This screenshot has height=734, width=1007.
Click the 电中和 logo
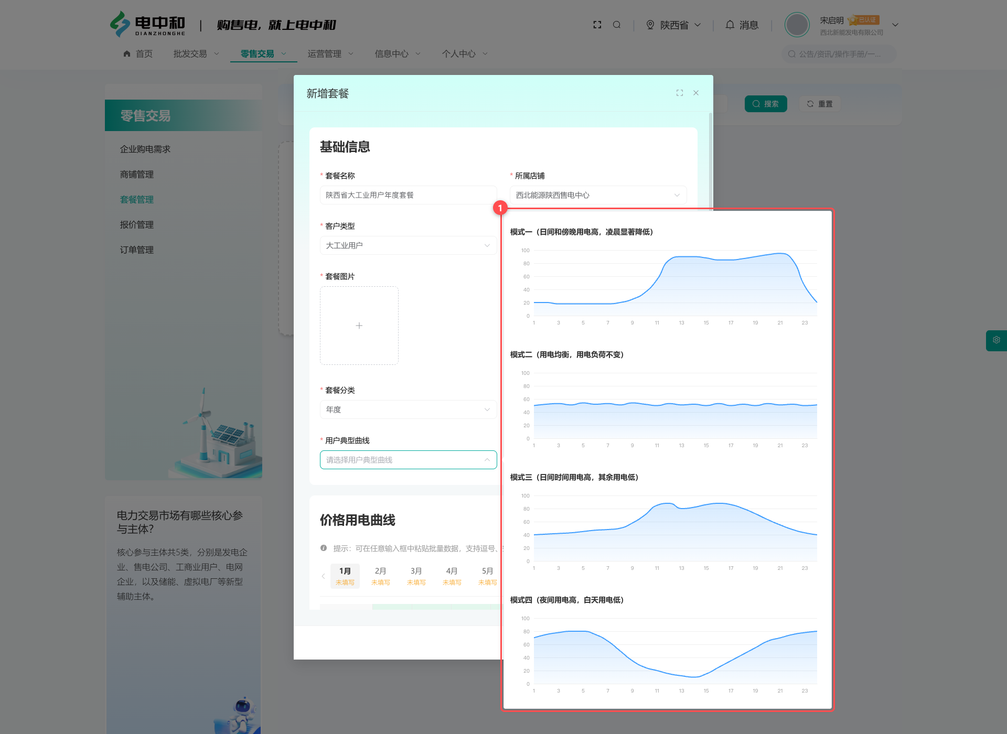147,25
